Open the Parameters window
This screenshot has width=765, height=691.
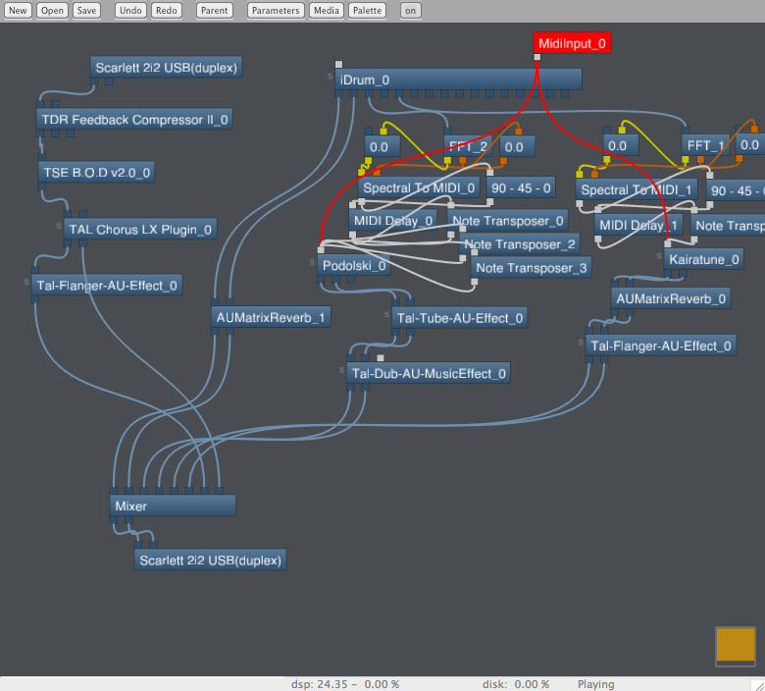(x=276, y=11)
